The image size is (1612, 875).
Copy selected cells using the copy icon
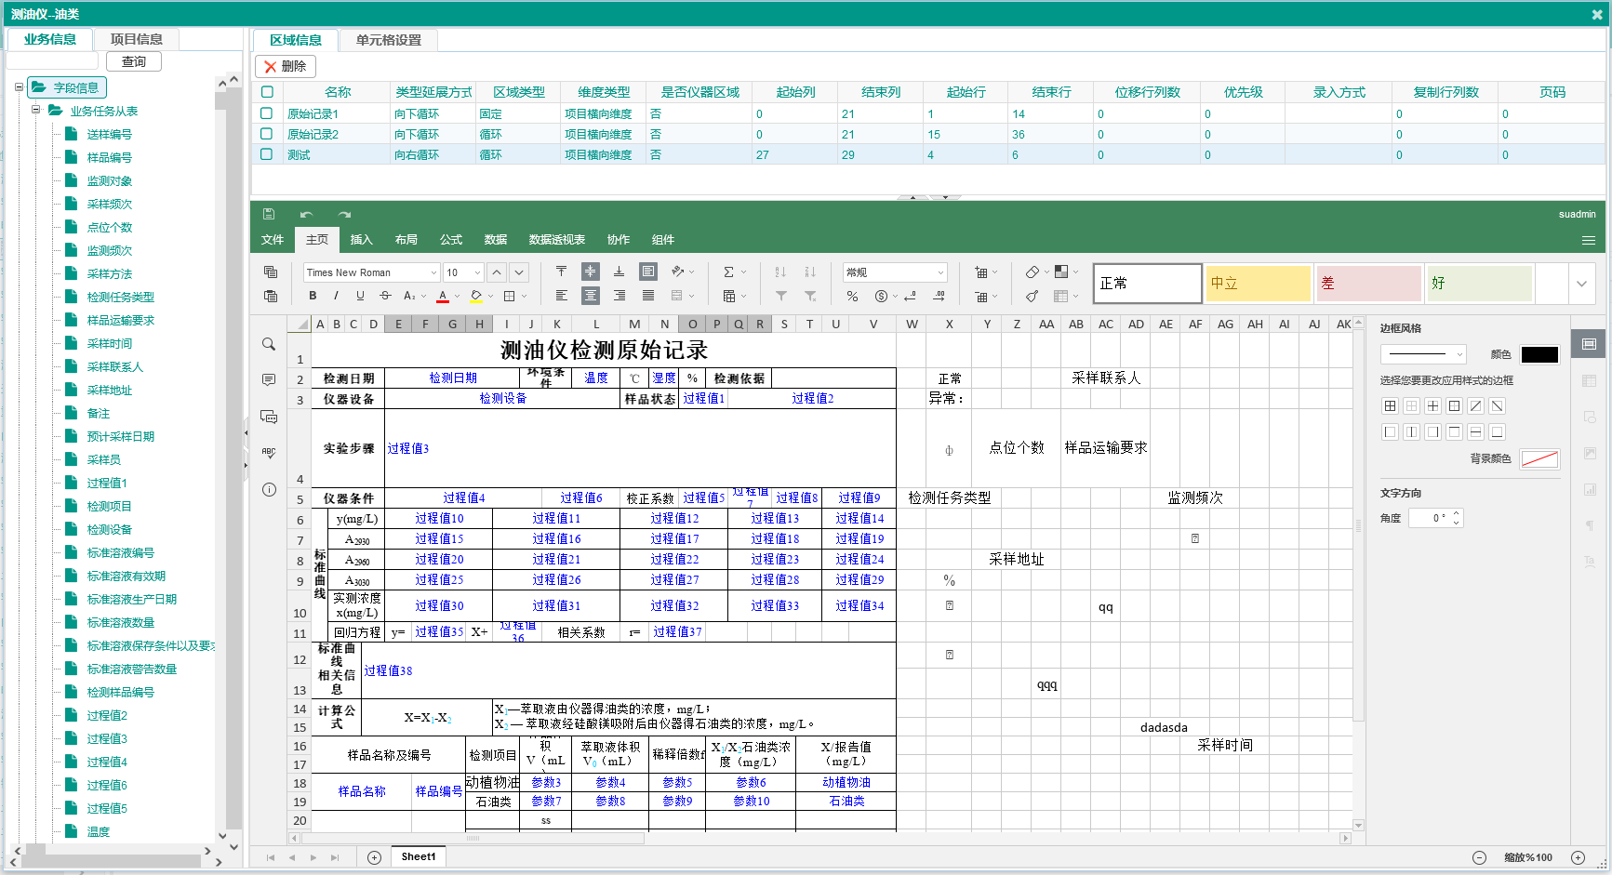[271, 272]
